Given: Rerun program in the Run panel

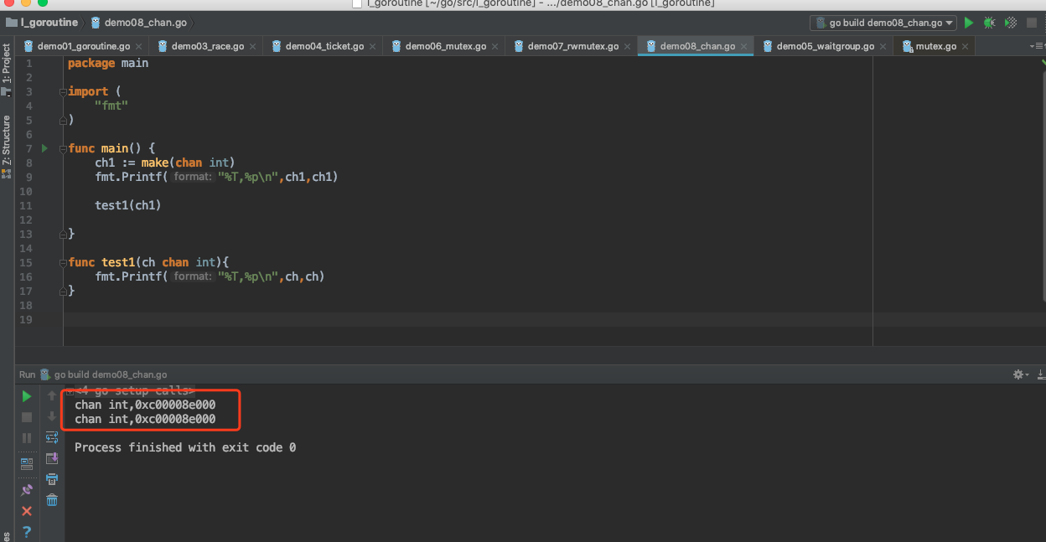Looking at the screenshot, I should [x=27, y=396].
